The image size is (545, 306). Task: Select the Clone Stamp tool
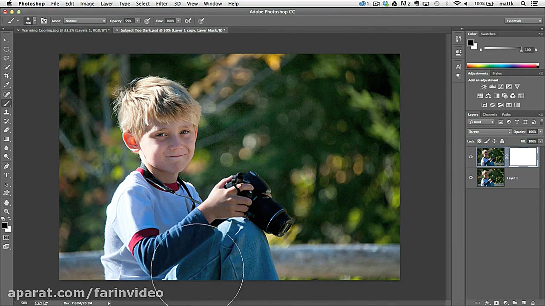point(6,112)
